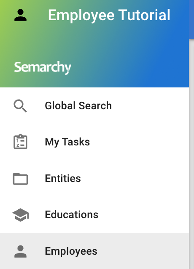This screenshot has width=194, height=269.
Task: Click the gray Employees person icon
Action: tap(20, 251)
